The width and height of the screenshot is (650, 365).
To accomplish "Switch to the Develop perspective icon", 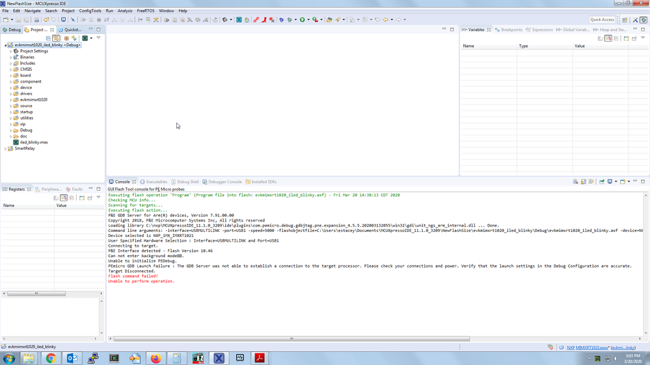I will [x=635, y=20].
